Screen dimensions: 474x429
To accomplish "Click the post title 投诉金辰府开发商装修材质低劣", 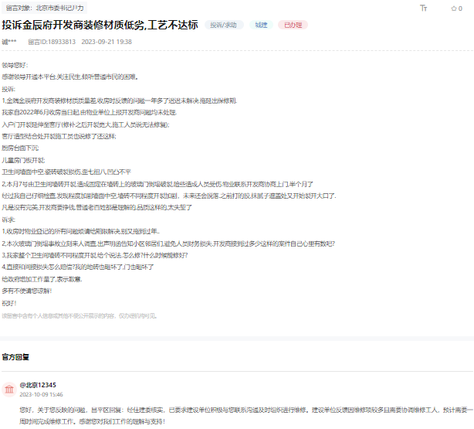I will pos(100,25).
